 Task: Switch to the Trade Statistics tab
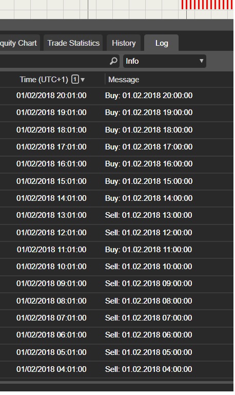73,43
